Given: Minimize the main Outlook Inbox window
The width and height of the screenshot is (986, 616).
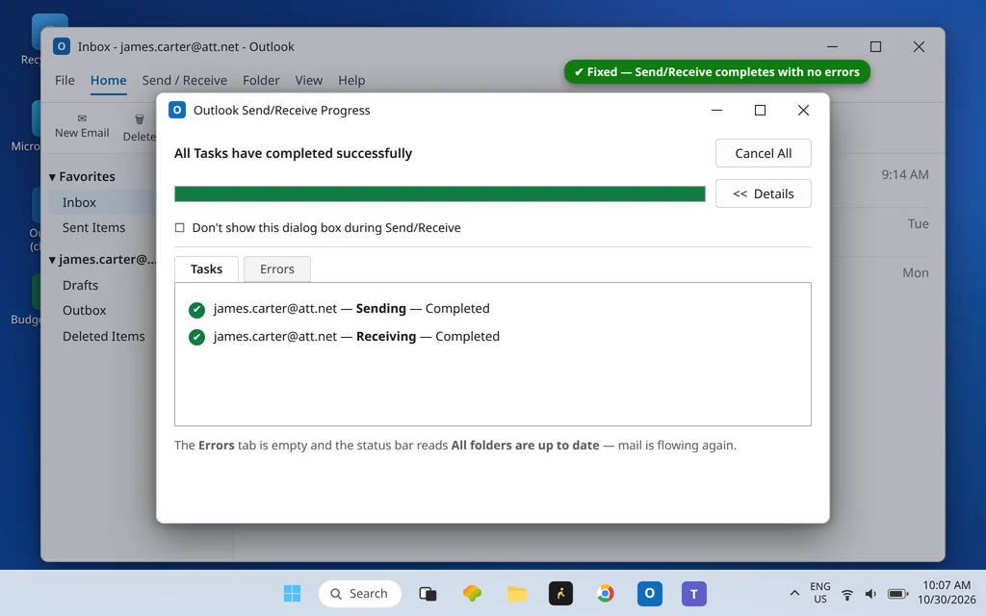Looking at the screenshot, I should tap(832, 46).
